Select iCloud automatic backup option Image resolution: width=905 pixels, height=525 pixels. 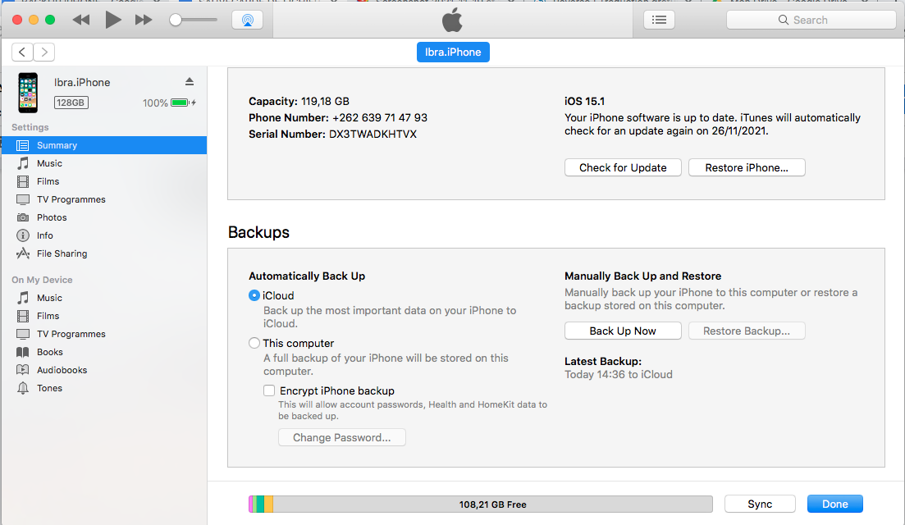pyautogui.click(x=254, y=295)
